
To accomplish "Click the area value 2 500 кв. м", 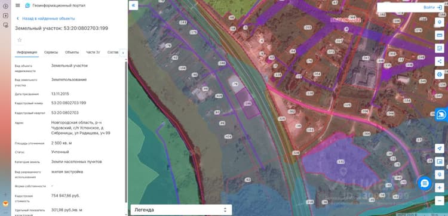I will click(62, 143).
